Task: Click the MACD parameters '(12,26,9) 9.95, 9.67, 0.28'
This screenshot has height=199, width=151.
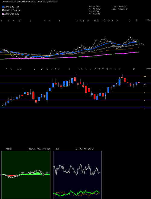Action: [39, 149]
